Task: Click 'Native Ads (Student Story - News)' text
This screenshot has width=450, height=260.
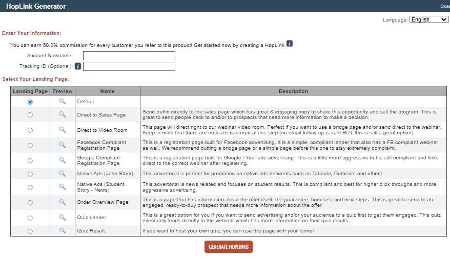Action: point(101,187)
